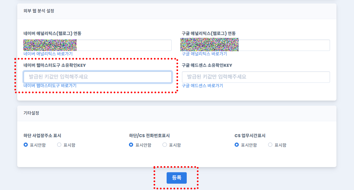Click the 구글 애드센스 소유확인KEY label
The height and width of the screenshot is (190, 354).
point(207,65)
